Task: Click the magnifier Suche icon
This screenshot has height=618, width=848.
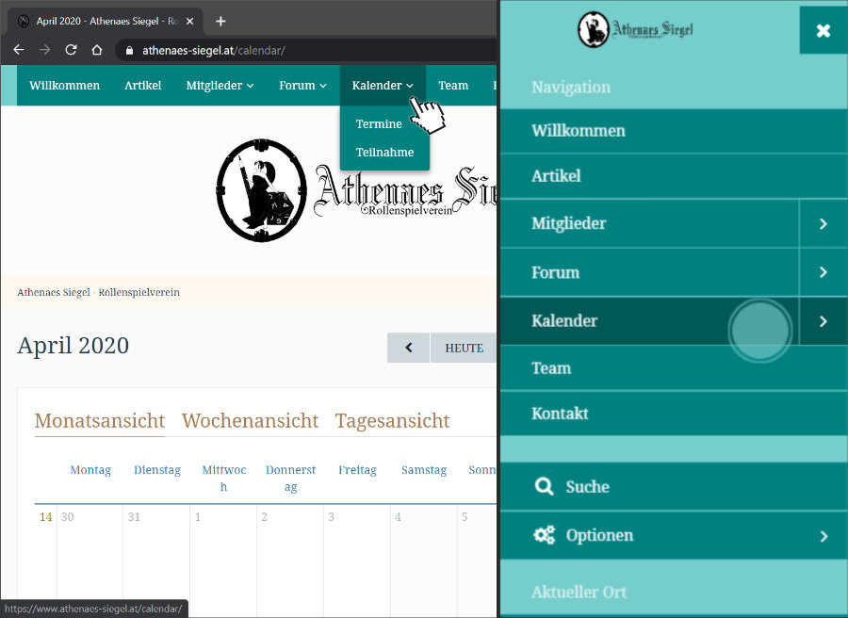Action: [x=544, y=486]
